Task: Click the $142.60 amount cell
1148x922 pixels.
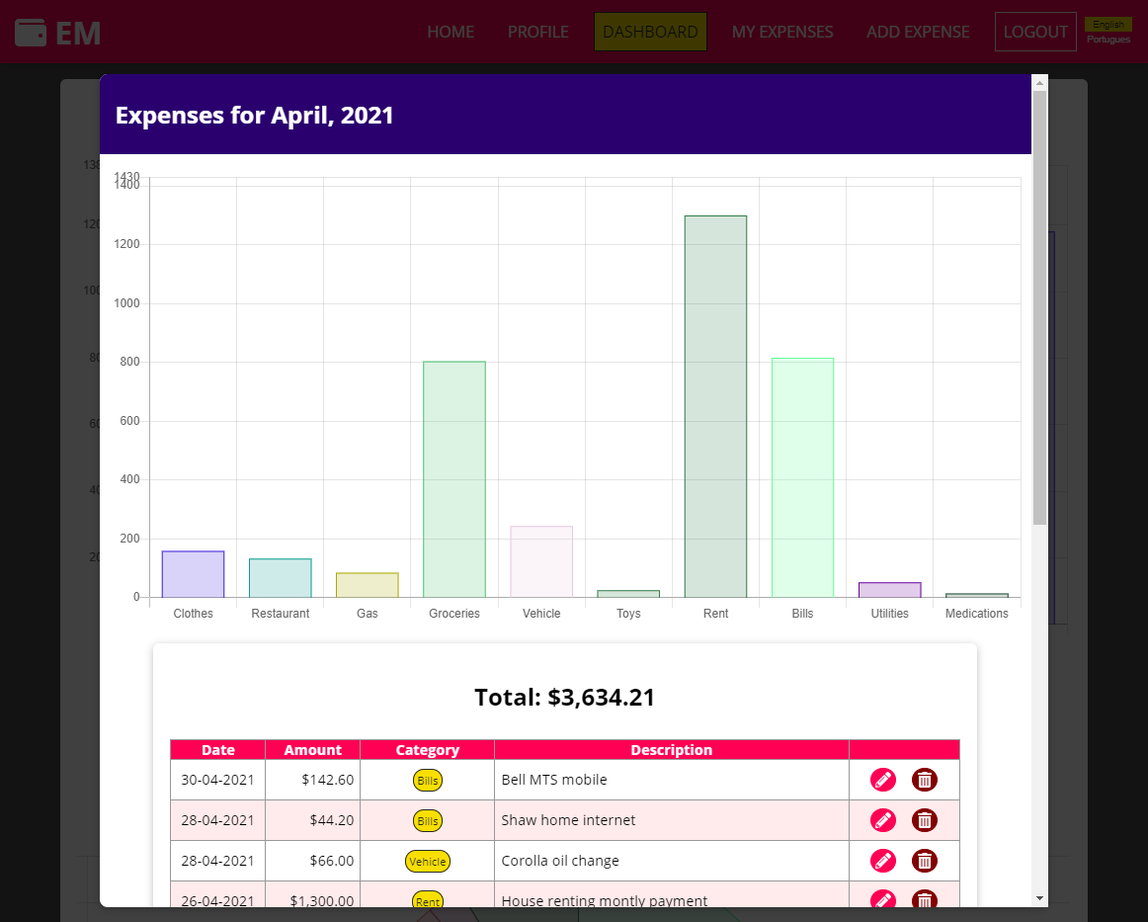Action: point(312,780)
